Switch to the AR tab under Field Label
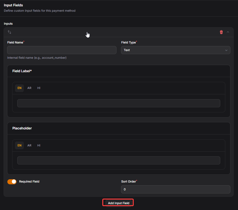Image resolution: width=238 pixels, height=210 pixels. [29, 88]
